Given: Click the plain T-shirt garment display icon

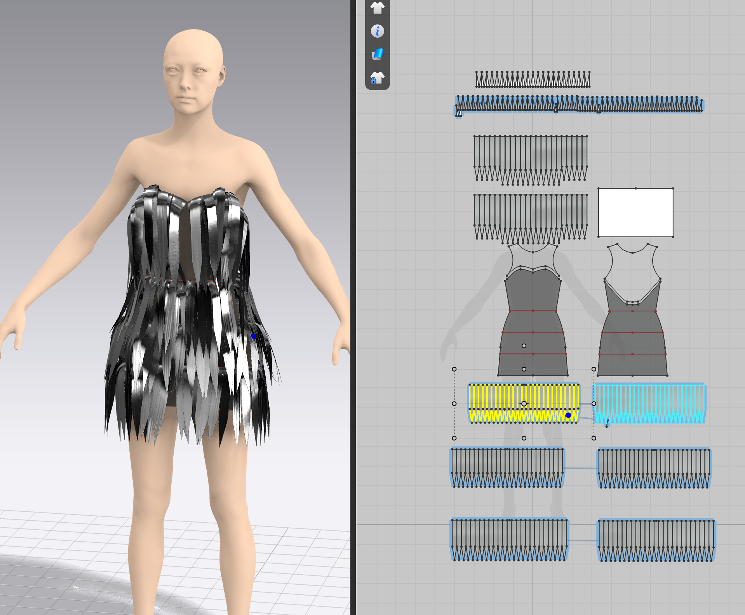Looking at the screenshot, I should pos(377,7).
